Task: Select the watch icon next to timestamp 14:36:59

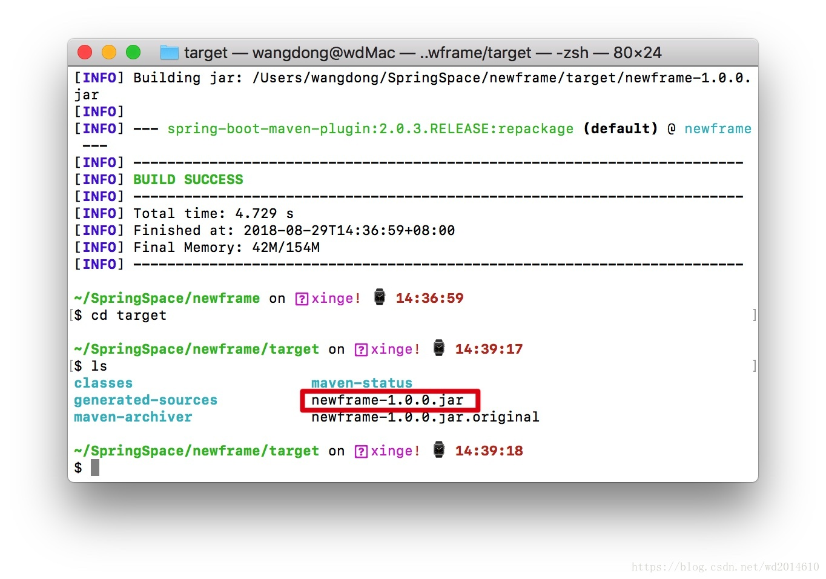Action: click(x=379, y=297)
